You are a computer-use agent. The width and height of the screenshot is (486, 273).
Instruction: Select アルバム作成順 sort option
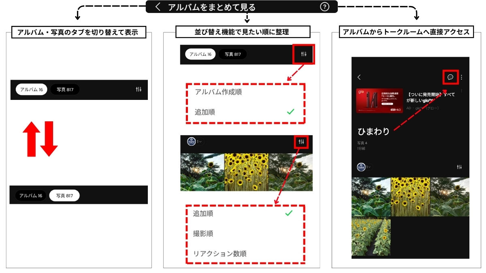pos(218,92)
